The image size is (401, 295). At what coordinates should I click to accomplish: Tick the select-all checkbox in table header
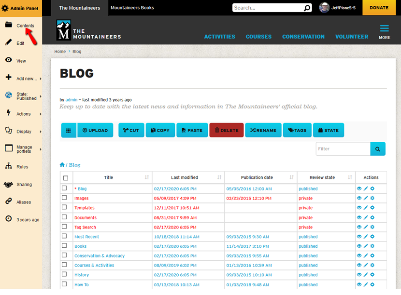[x=66, y=178]
